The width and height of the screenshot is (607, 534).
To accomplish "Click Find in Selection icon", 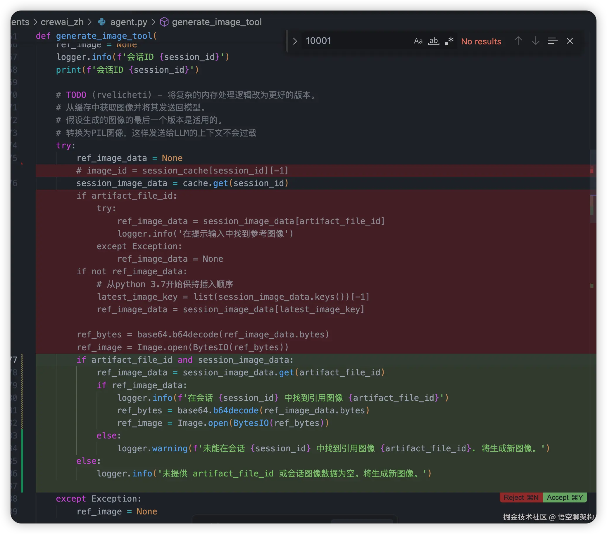I will pyautogui.click(x=552, y=41).
